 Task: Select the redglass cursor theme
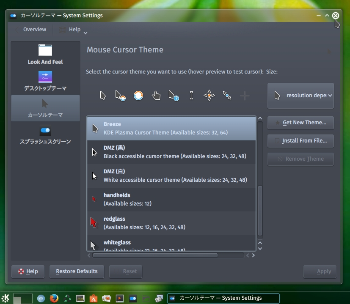click(171, 223)
